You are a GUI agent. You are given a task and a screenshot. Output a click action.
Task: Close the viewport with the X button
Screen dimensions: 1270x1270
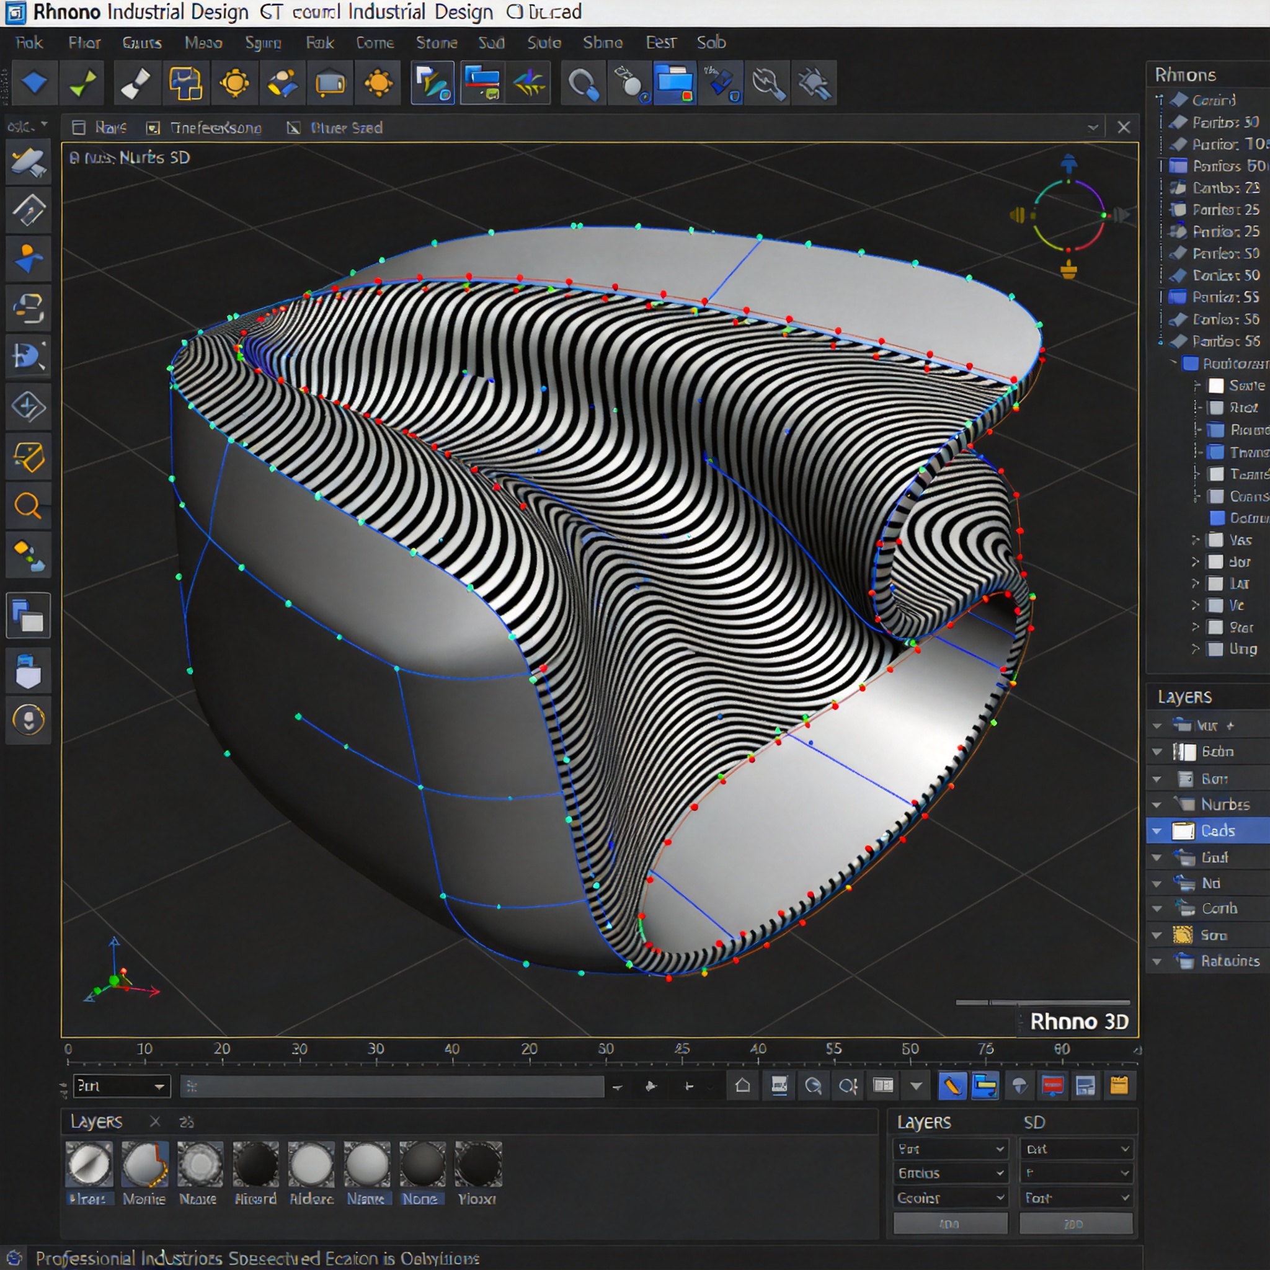(x=1124, y=128)
